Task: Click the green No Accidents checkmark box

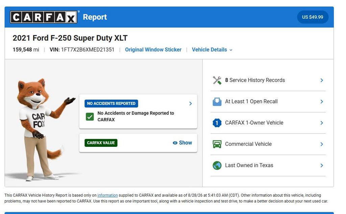Action: (x=90, y=116)
